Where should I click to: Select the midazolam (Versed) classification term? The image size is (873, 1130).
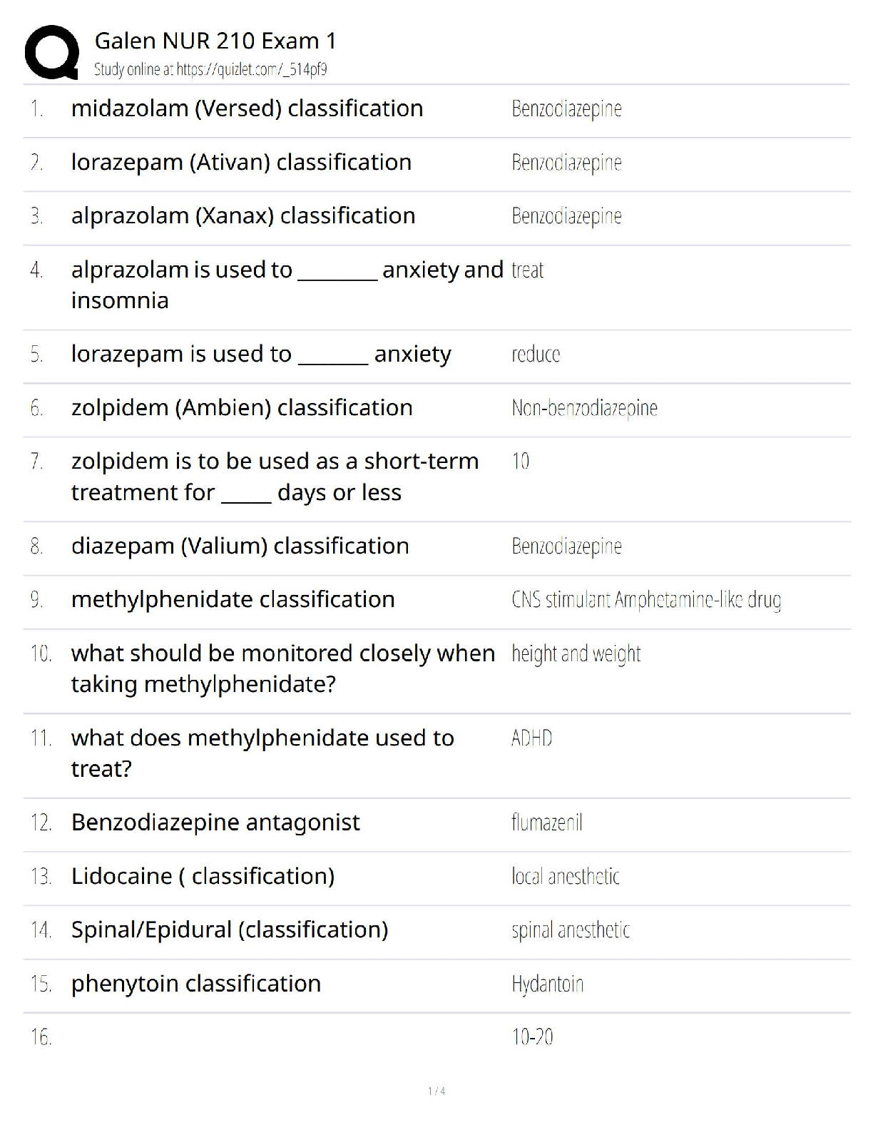point(247,108)
